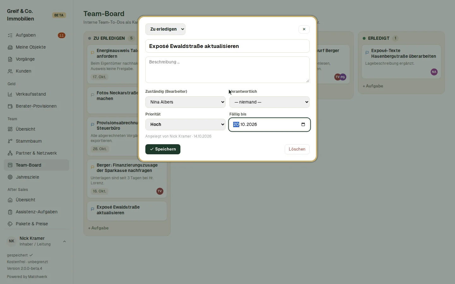
Task: Save the task with Speichern
Action: pos(163,149)
